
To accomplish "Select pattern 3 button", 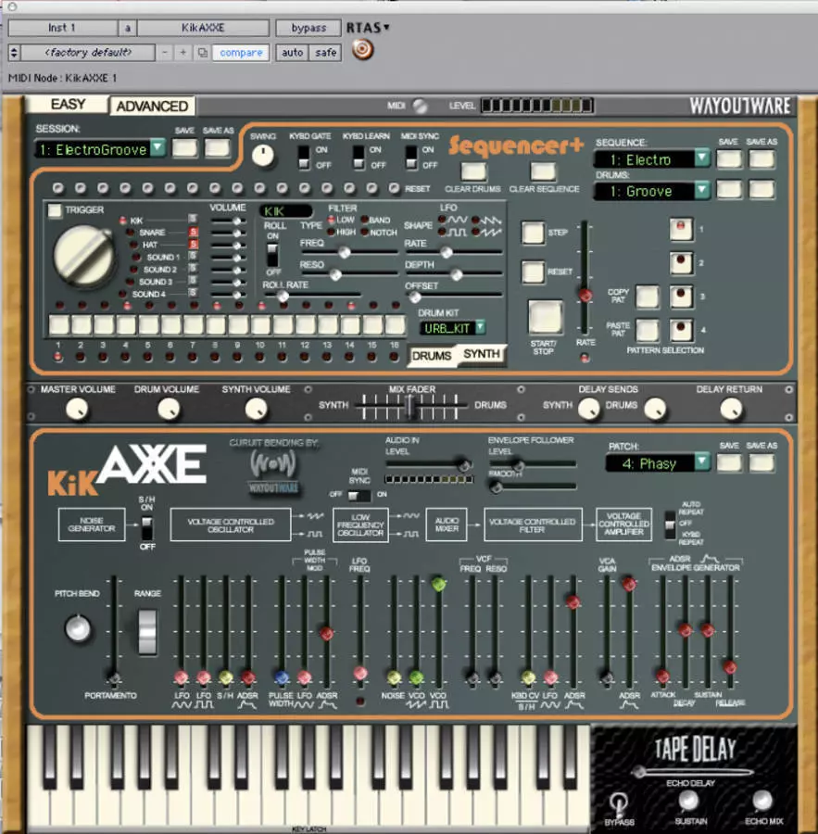I will pyautogui.click(x=681, y=297).
